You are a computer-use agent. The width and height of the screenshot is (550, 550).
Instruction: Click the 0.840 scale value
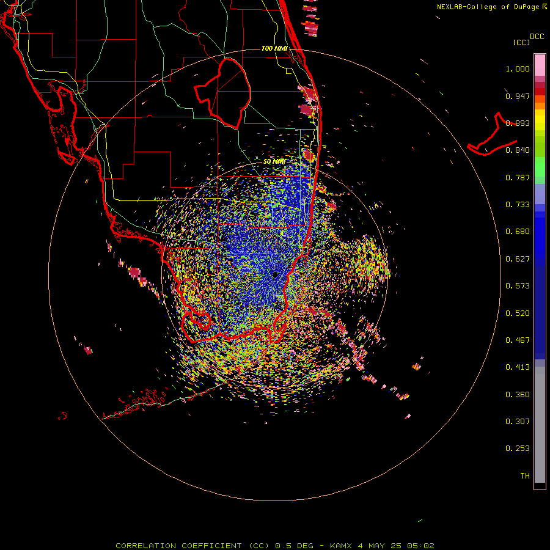tap(518, 150)
